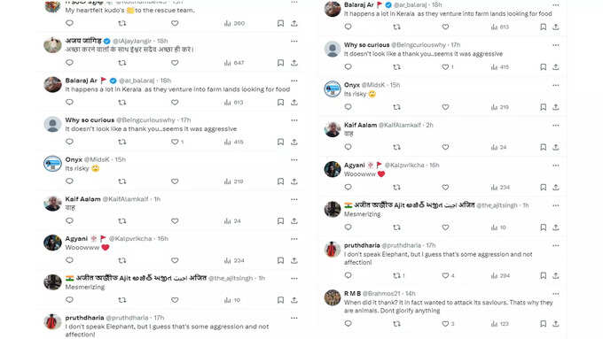The height and width of the screenshot is (339, 603).
Task: Open @AjayJangir profile handle link
Action: coord(132,41)
